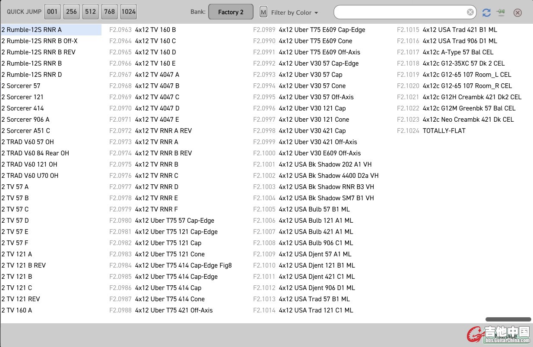
Task: Click the green pin window icon
Action: click(501, 13)
